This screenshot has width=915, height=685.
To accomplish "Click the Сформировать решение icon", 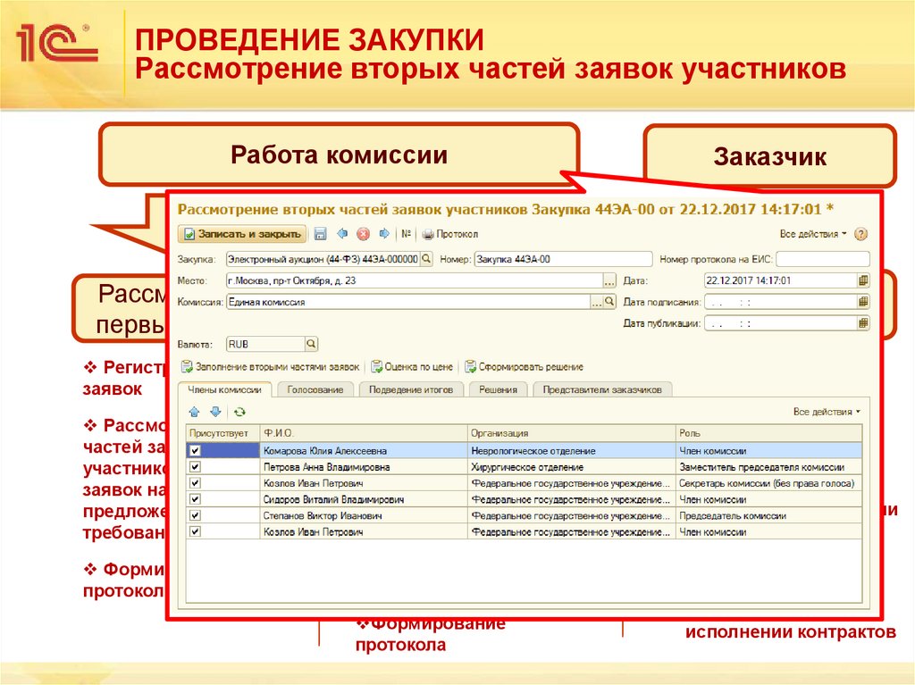I will pyautogui.click(x=472, y=366).
